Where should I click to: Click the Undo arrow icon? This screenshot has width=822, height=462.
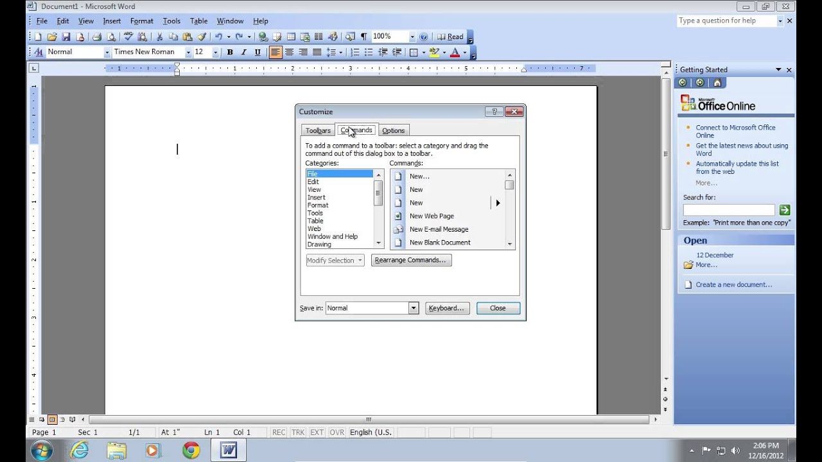point(218,37)
